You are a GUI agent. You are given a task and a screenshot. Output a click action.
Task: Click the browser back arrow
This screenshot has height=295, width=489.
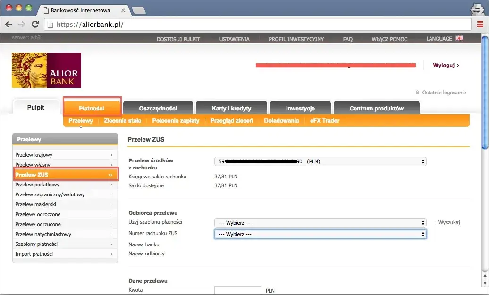8,25
